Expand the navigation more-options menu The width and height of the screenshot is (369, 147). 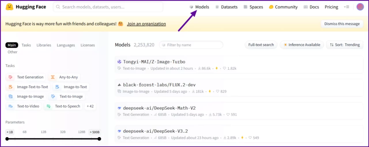tap(347, 7)
